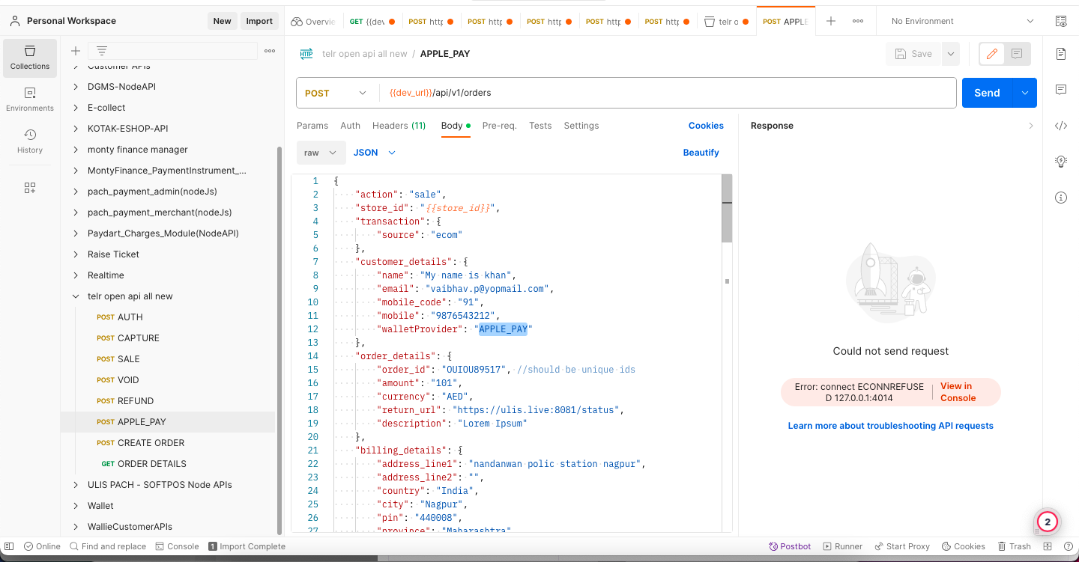Image resolution: width=1079 pixels, height=562 pixels.
Task: Switch to the Settings tab
Action: (x=581, y=126)
